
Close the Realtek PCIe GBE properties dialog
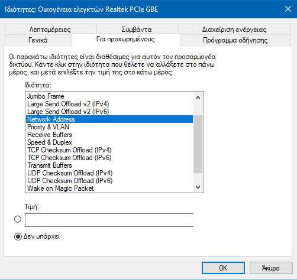coord(288,9)
